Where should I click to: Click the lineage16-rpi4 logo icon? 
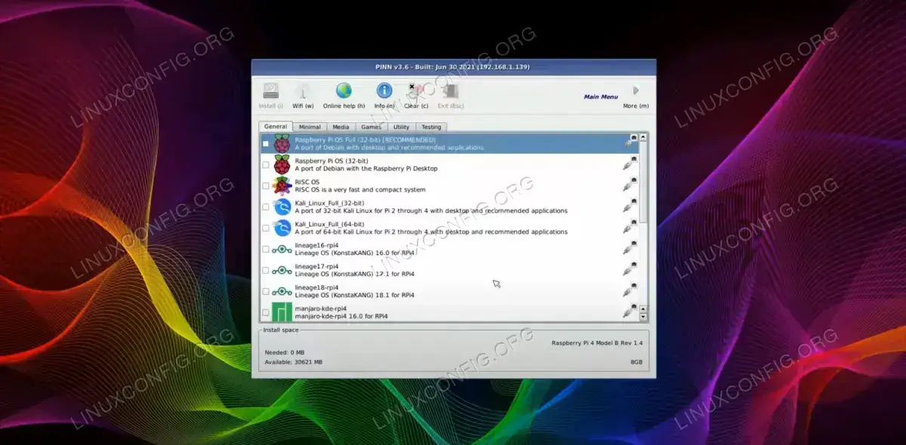pos(282,249)
